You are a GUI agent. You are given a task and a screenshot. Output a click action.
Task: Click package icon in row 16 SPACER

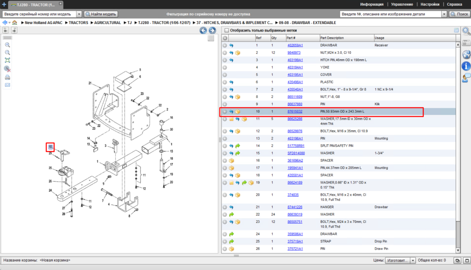[x=231, y=160]
